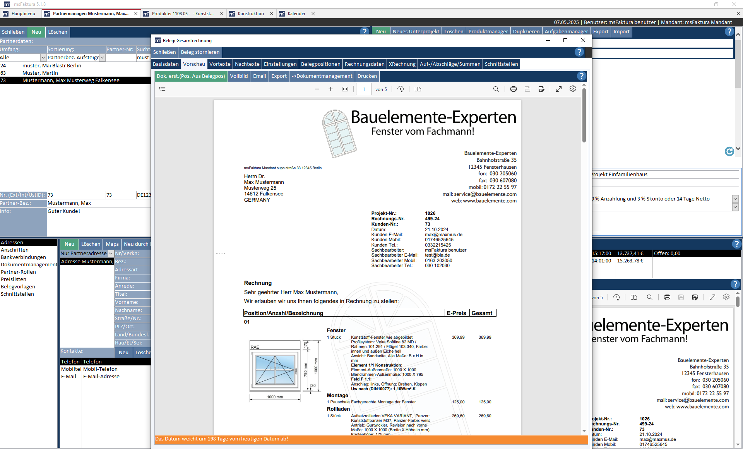Open Auf-/Abschläge/Summen tab

tap(450, 64)
